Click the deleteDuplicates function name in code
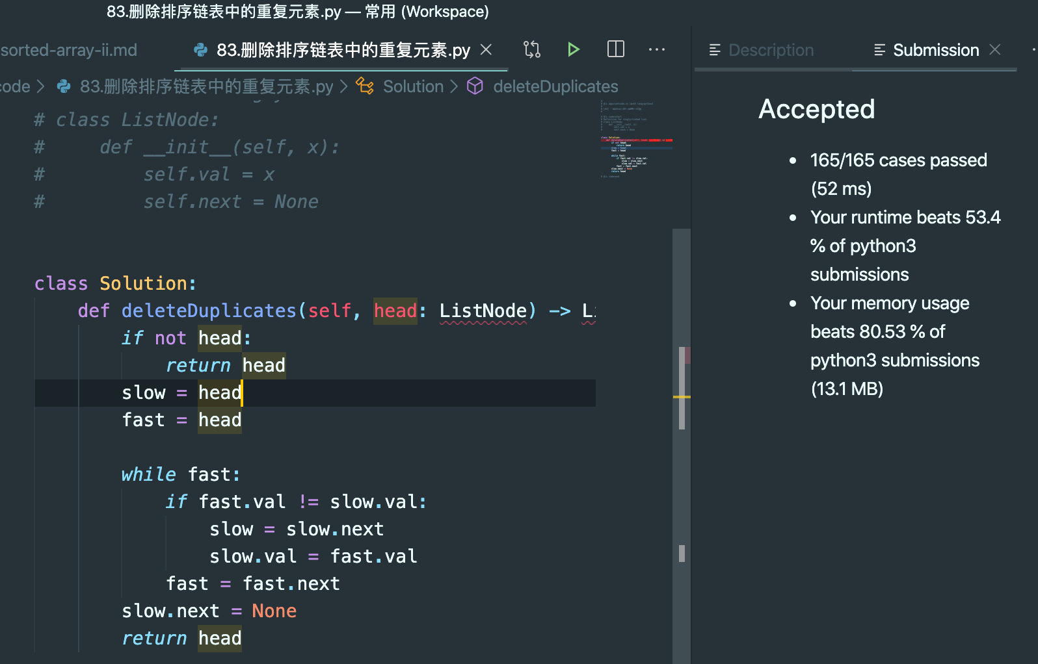The height and width of the screenshot is (664, 1038). (209, 311)
